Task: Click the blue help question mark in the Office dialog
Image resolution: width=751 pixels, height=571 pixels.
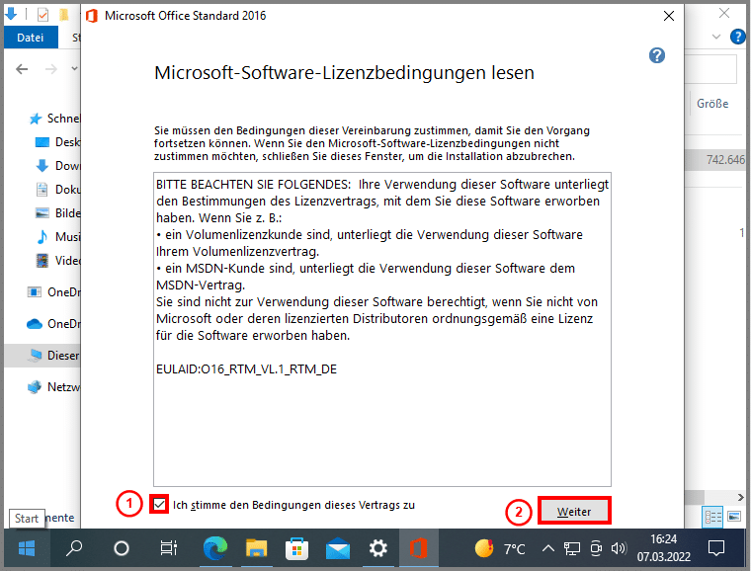Action: (657, 55)
